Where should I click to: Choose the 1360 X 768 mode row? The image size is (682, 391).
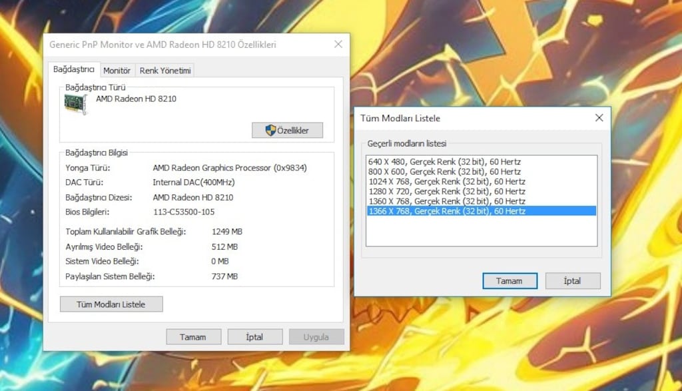click(x=481, y=201)
